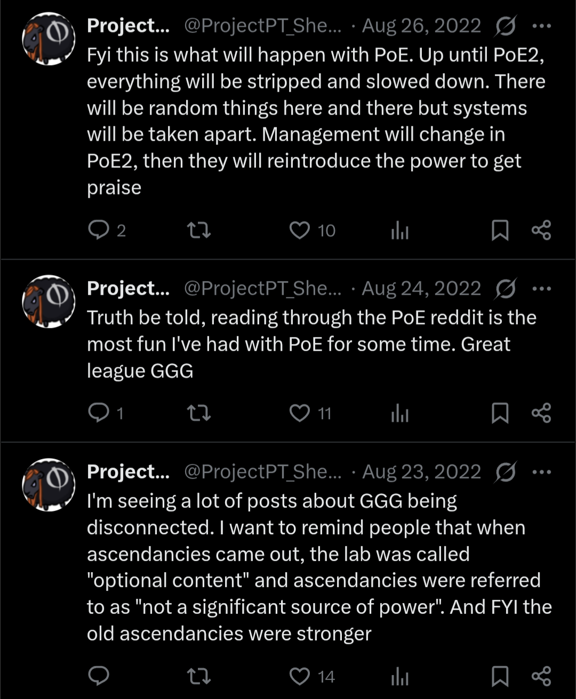Open the Aug 24, 2022 timestamp link

[x=421, y=288]
